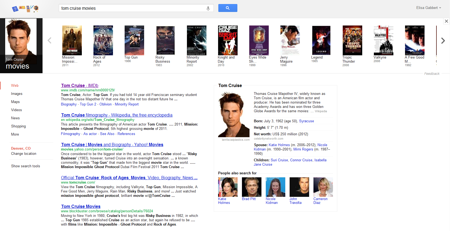Show previous movies with left arrow

[49, 41]
